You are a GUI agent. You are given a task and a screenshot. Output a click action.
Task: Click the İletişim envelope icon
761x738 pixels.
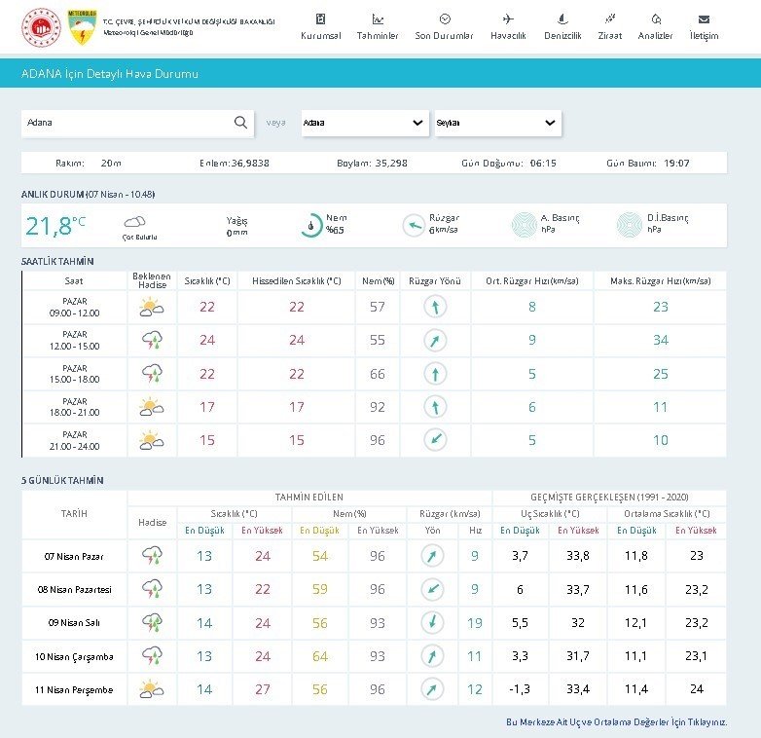click(704, 19)
